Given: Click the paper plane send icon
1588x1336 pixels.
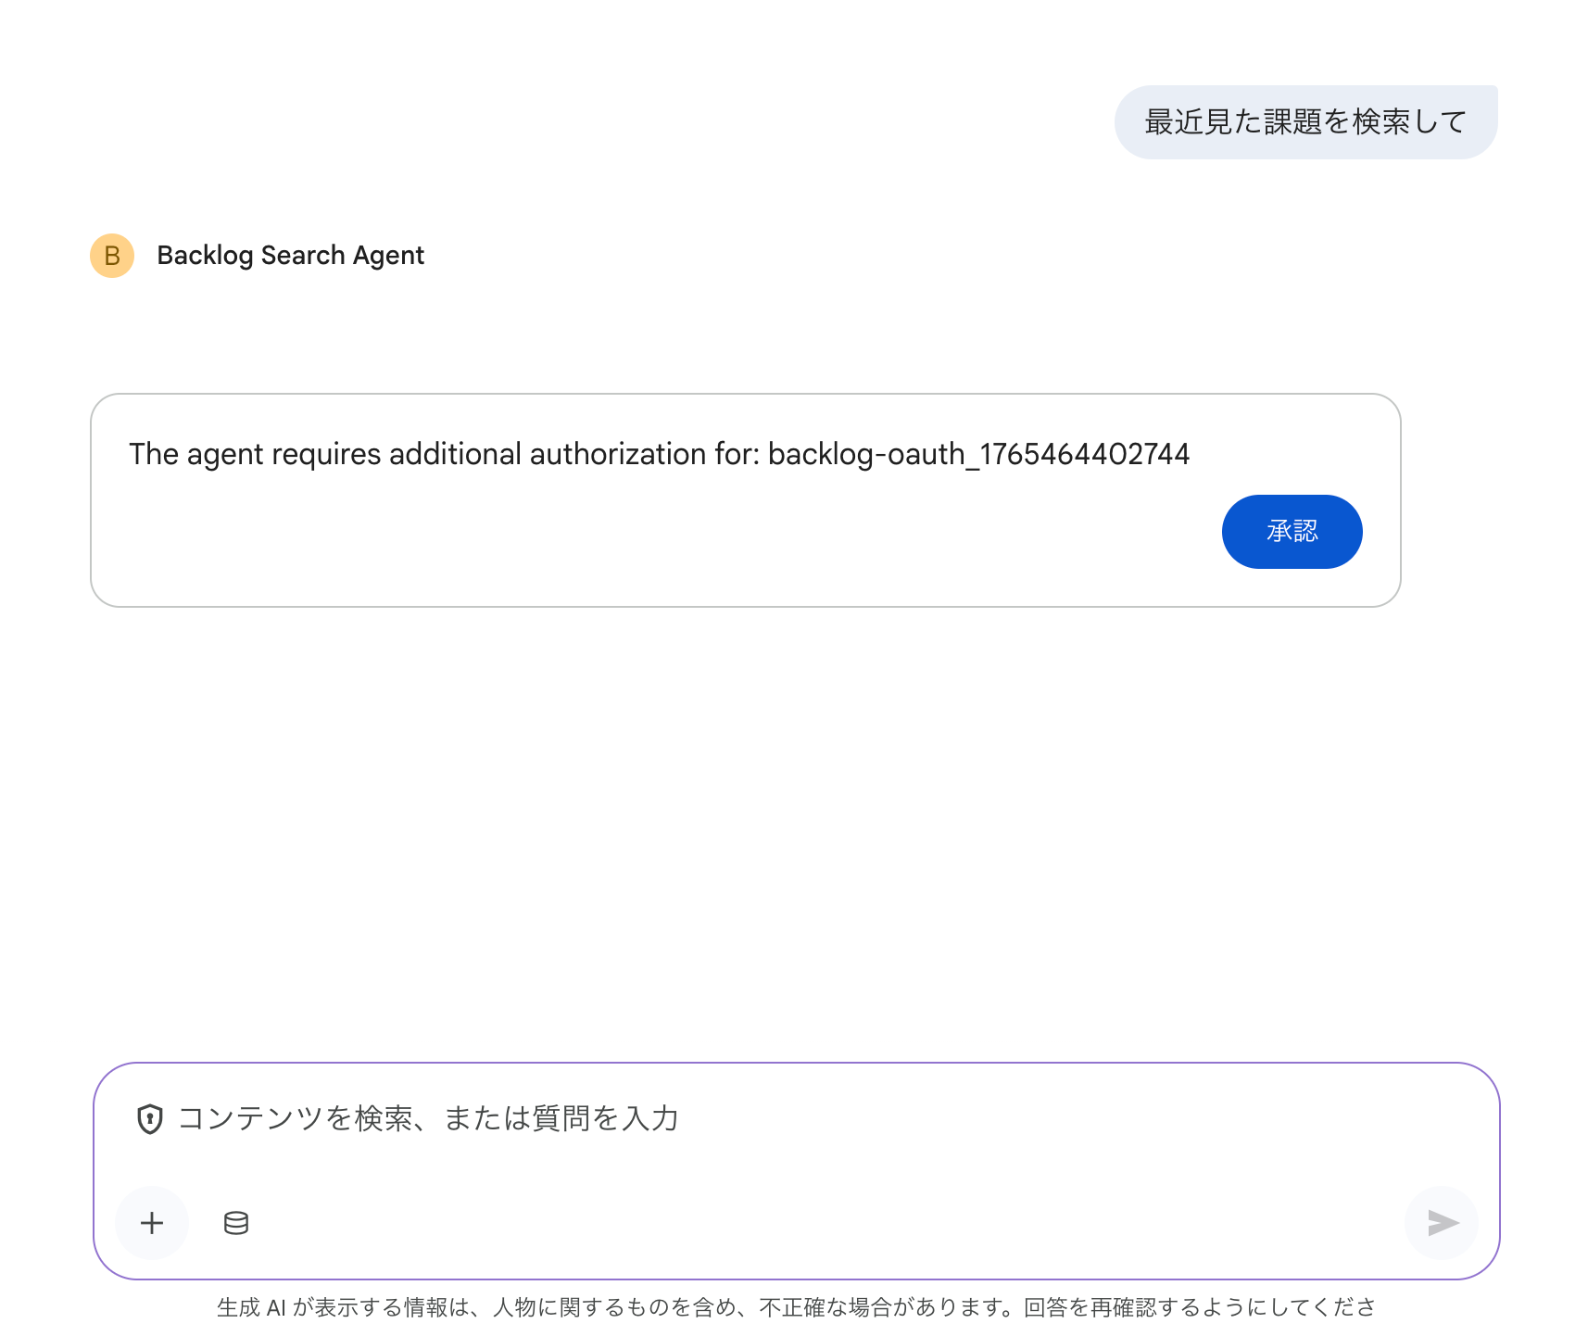Looking at the screenshot, I should 1442,1223.
